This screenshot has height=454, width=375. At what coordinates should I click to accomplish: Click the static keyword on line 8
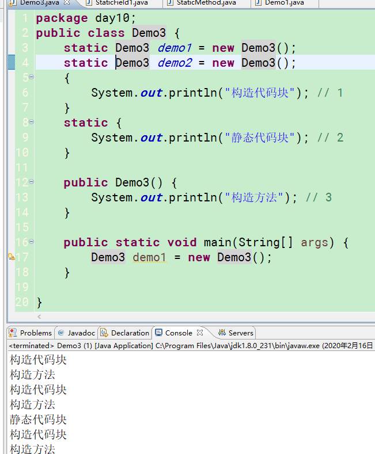pyautogui.click(x=86, y=123)
